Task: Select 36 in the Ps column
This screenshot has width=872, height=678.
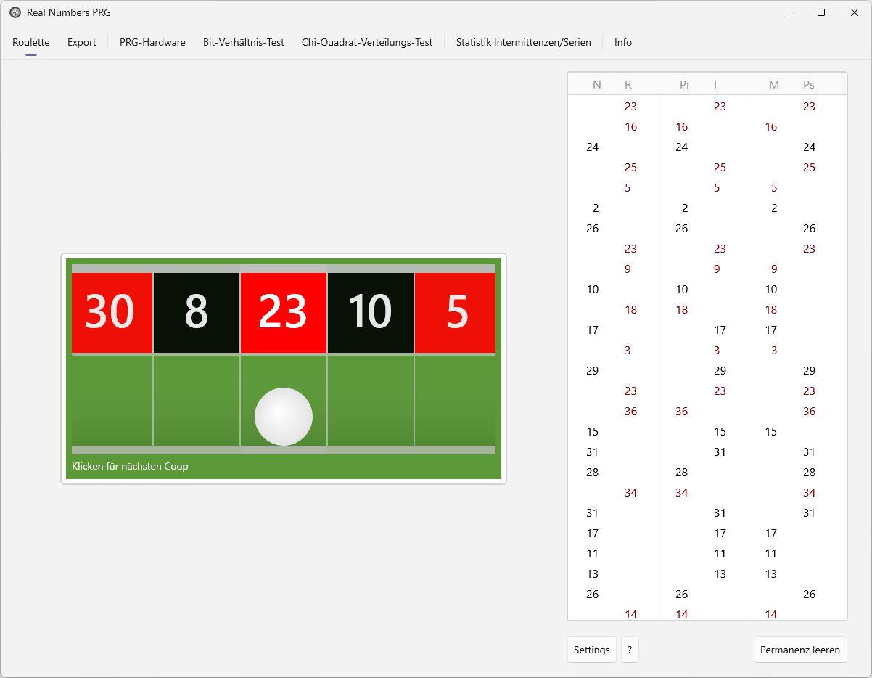Action: pos(810,411)
